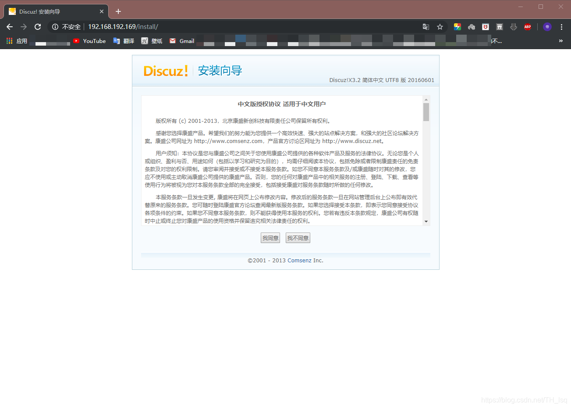Minimize the browser window
This screenshot has width=571, height=408.
tap(521, 7)
